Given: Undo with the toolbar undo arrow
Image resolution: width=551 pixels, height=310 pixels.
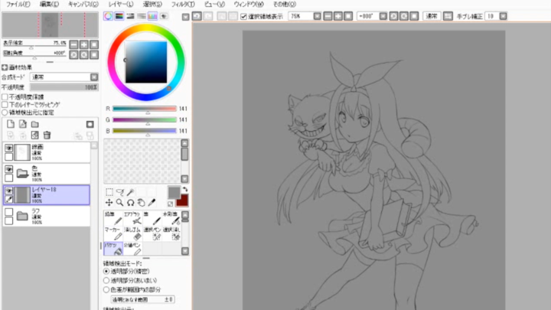Looking at the screenshot, I should click(x=197, y=16).
